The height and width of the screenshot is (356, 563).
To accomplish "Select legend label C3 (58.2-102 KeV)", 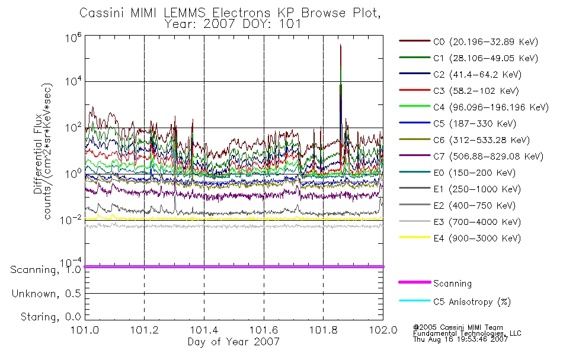I will coord(476,91).
